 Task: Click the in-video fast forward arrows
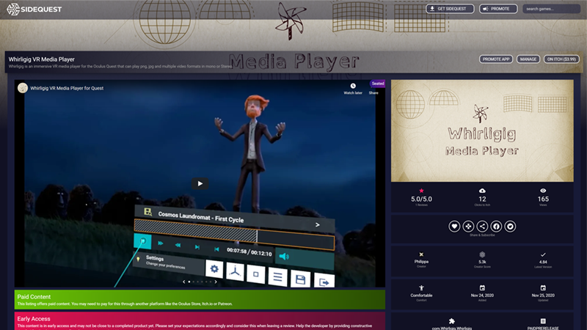click(160, 243)
